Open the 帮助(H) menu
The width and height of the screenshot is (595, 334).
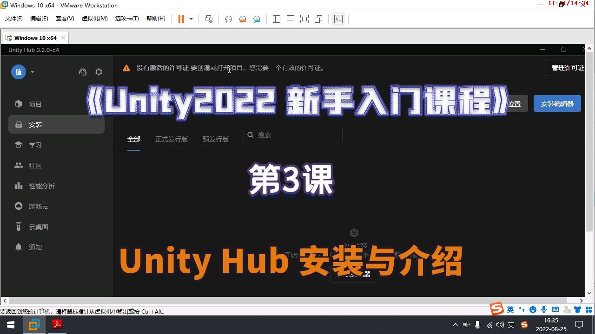click(x=156, y=19)
